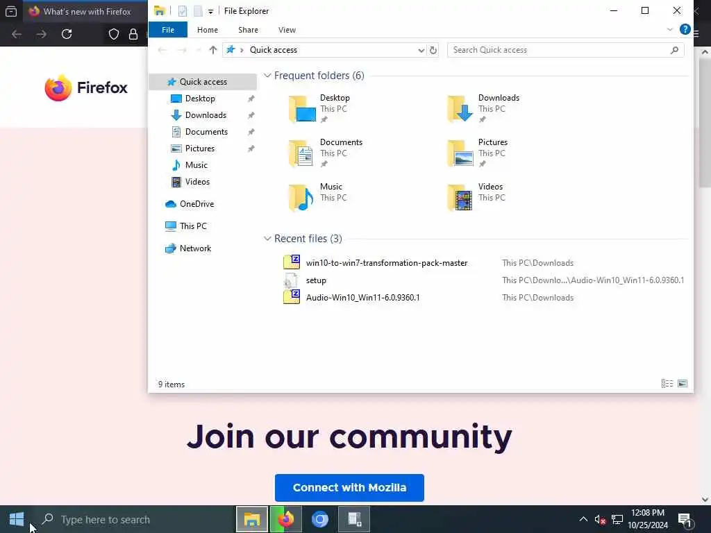The width and height of the screenshot is (711, 533).
Task: Refresh the Quick access location
Action: (x=433, y=50)
